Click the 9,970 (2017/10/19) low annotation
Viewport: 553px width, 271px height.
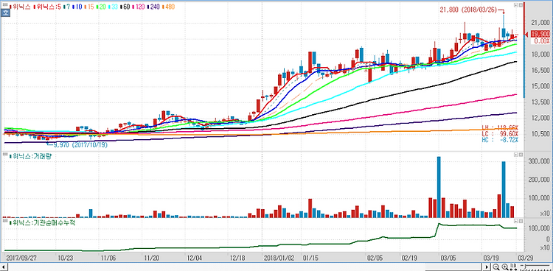pyautogui.click(x=80, y=145)
